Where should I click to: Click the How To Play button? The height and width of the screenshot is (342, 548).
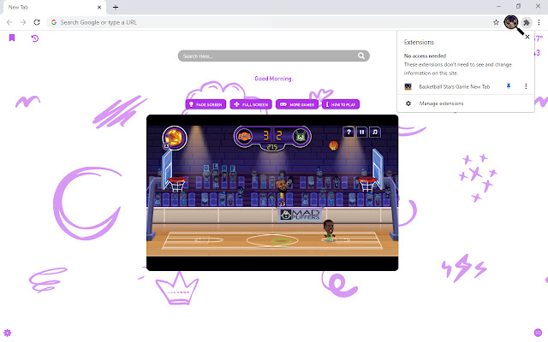point(341,104)
